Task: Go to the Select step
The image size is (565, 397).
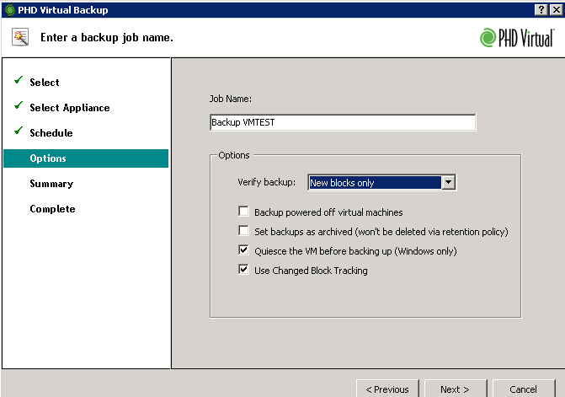Action: click(45, 83)
